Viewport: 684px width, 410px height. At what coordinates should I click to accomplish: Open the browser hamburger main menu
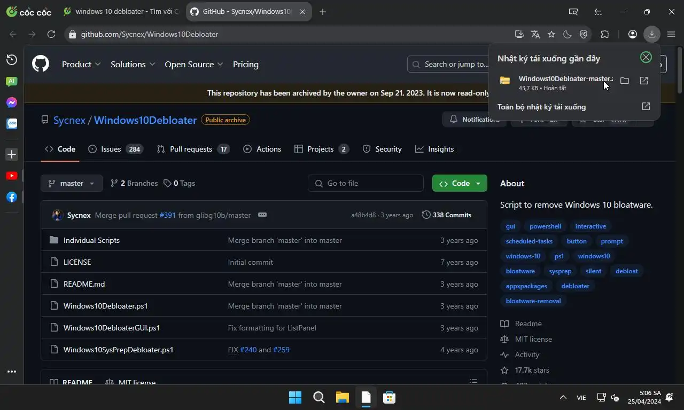coord(671,34)
